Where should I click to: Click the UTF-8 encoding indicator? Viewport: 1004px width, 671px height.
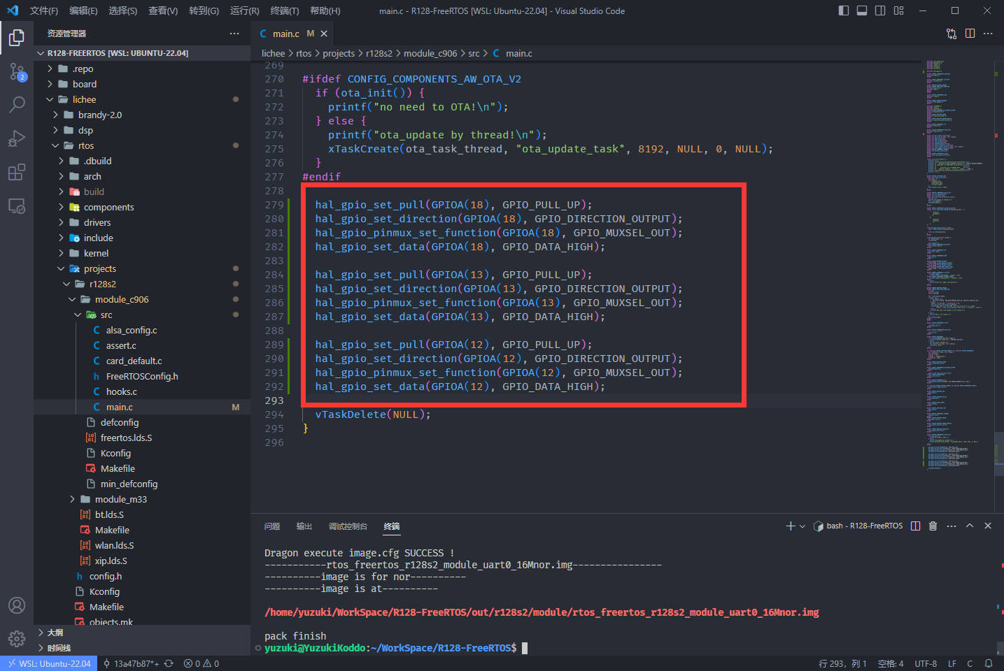coord(925,663)
